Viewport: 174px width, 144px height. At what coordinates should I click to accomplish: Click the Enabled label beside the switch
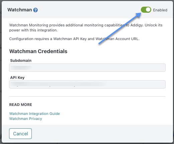pos(160,10)
